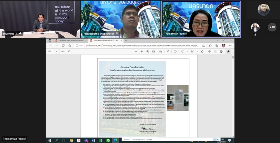
Task: Close the active PDF tab
Action: [x=121, y=40]
